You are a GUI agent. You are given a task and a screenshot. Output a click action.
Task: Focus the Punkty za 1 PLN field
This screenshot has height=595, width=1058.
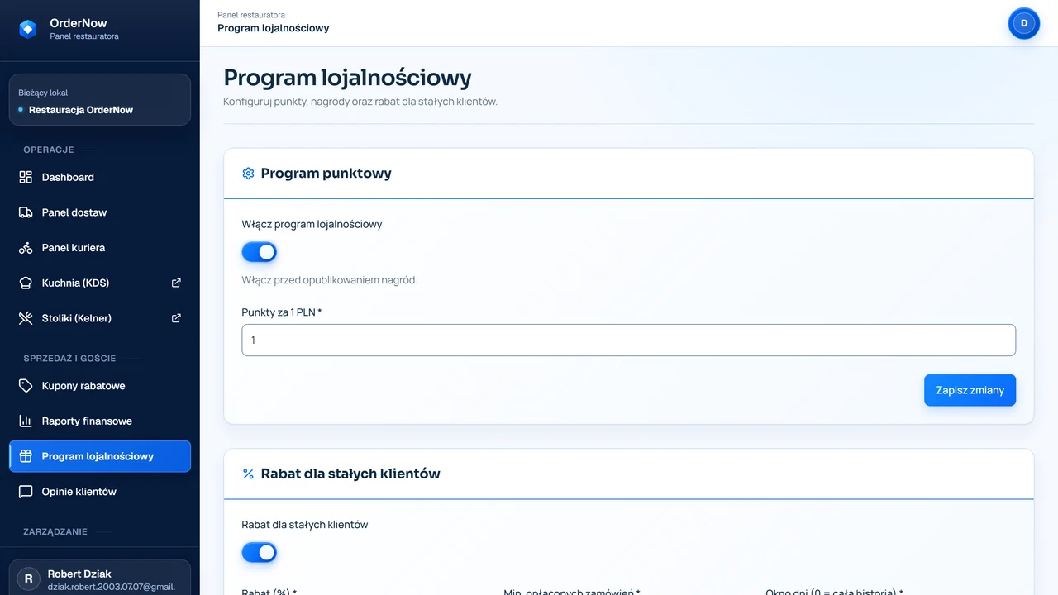tap(628, 340)
